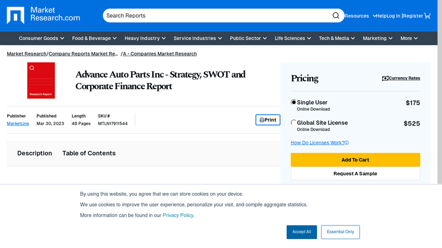Expand the Food & Beverage menu
Image resolution: width=442 pixels, height=248 pixels.
point(94,38)
